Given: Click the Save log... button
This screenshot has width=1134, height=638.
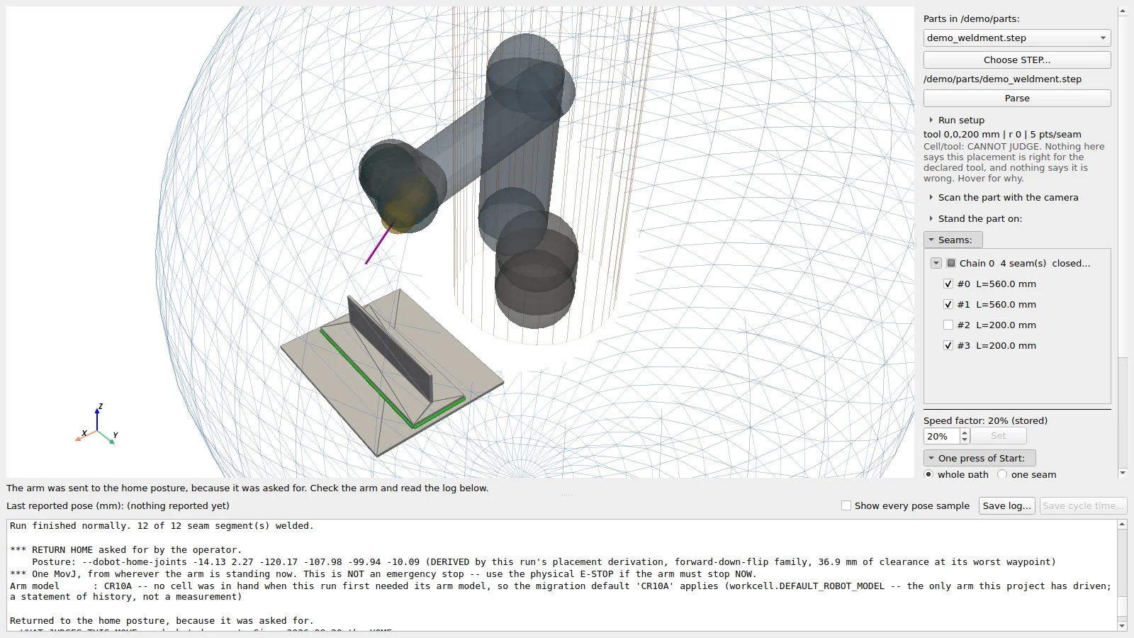Looking at the screenshot, I should point(1006,505).
